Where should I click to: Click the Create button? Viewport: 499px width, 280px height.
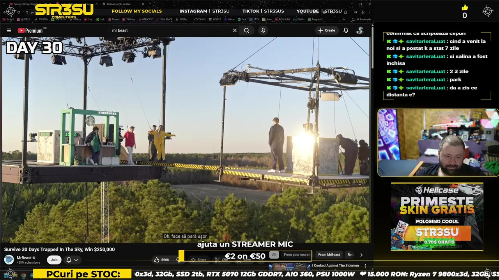[327, 30]
